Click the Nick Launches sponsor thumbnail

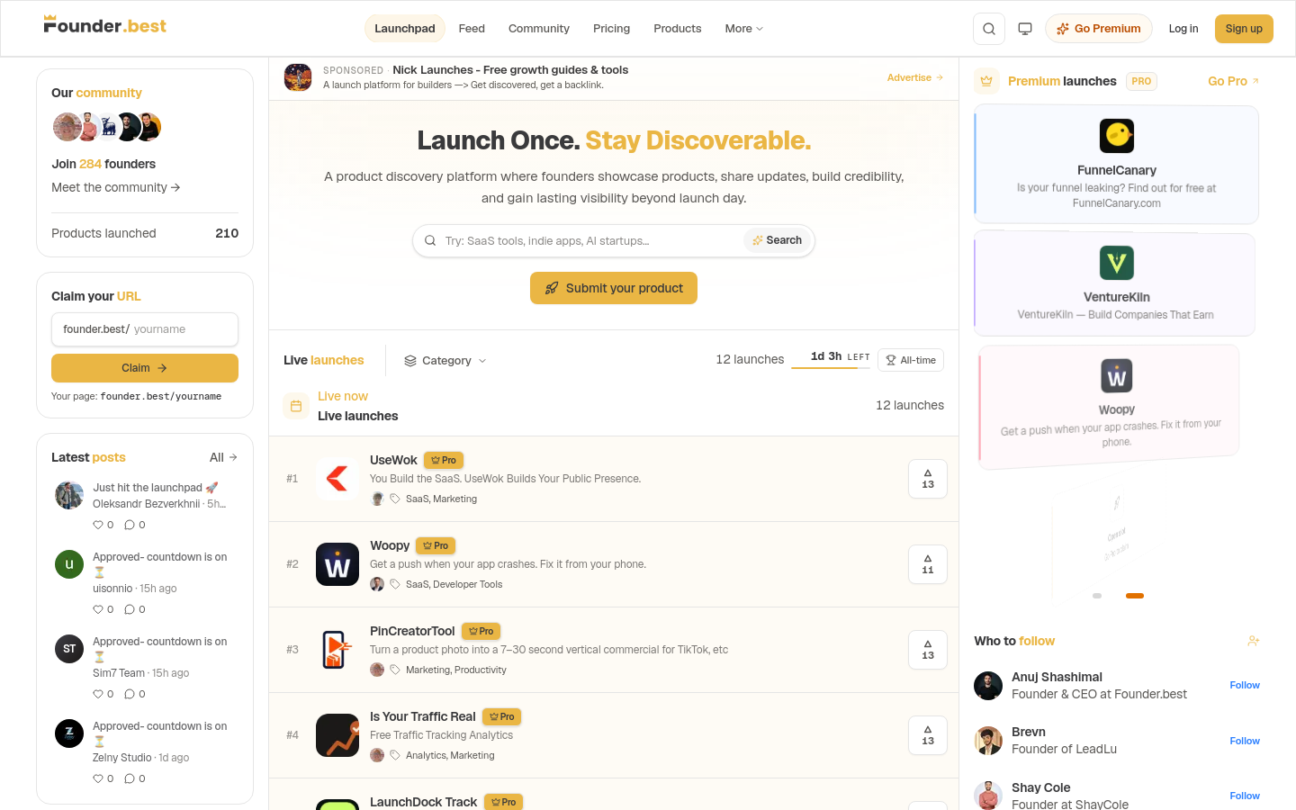(x=298, y=77)
